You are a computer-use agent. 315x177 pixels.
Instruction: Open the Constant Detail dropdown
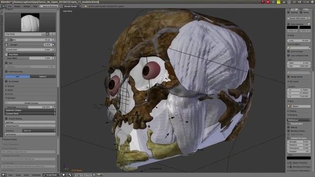point(30,114)
